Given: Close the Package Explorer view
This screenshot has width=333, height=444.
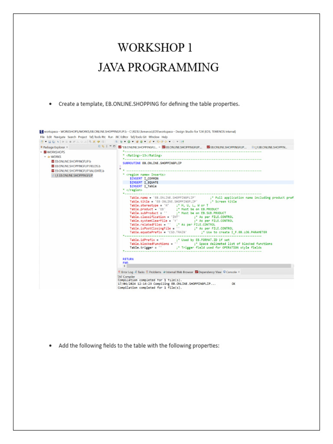Looking at the screenshot, I should point(67,147).
